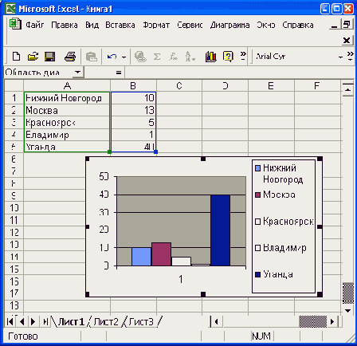357x346 pixels.
Task: Open a file with the Open folder icon
Action: coord(33,57)
